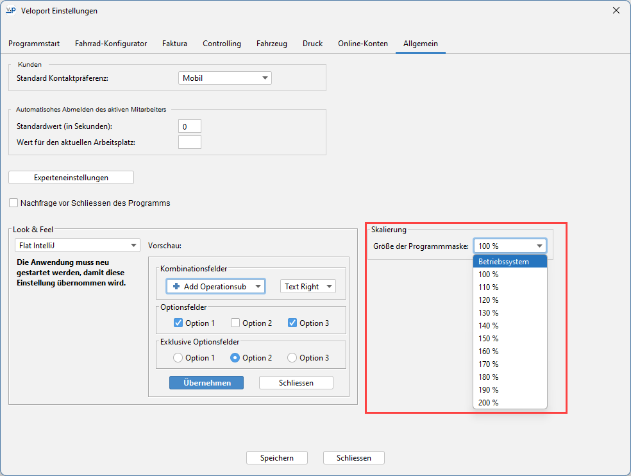Close the Veloport Einstellungen window
The image size is (631, 476).
[x=616, y=10]
